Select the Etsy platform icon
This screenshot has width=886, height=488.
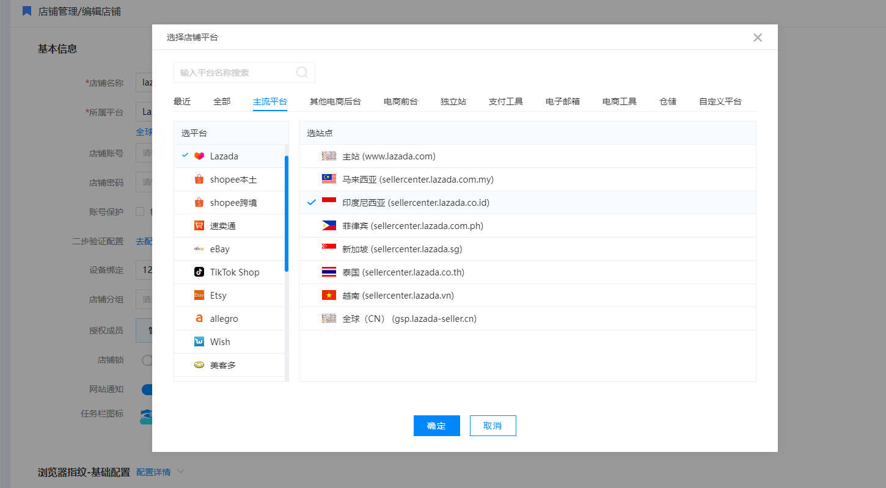[x=199, y=296]
